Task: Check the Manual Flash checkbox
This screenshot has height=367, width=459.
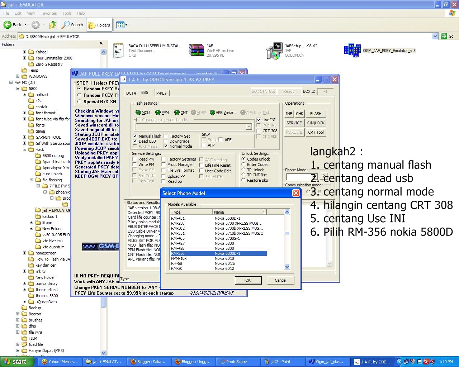Action: click(x=135, y=136)
